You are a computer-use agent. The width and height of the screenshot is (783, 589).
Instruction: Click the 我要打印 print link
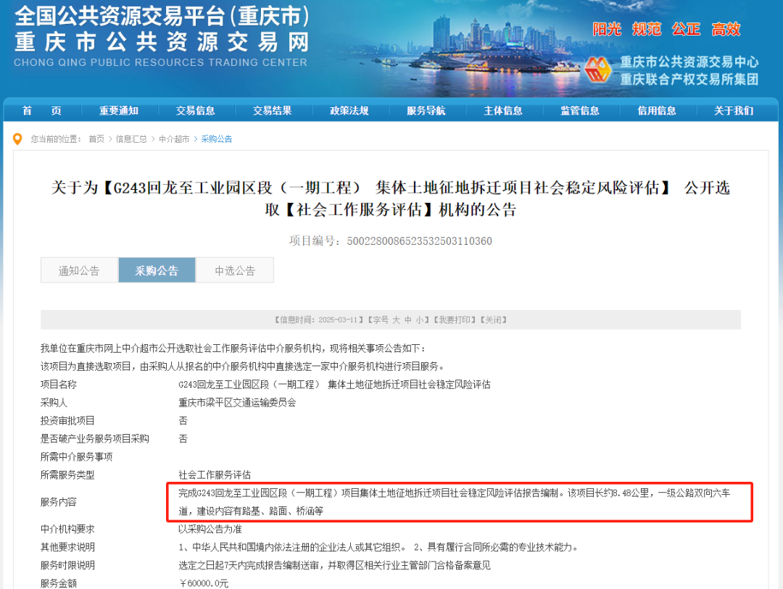[454, 320]
